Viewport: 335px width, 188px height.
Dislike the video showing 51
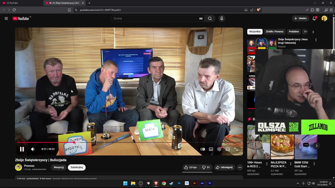click(x=206, y=167)
